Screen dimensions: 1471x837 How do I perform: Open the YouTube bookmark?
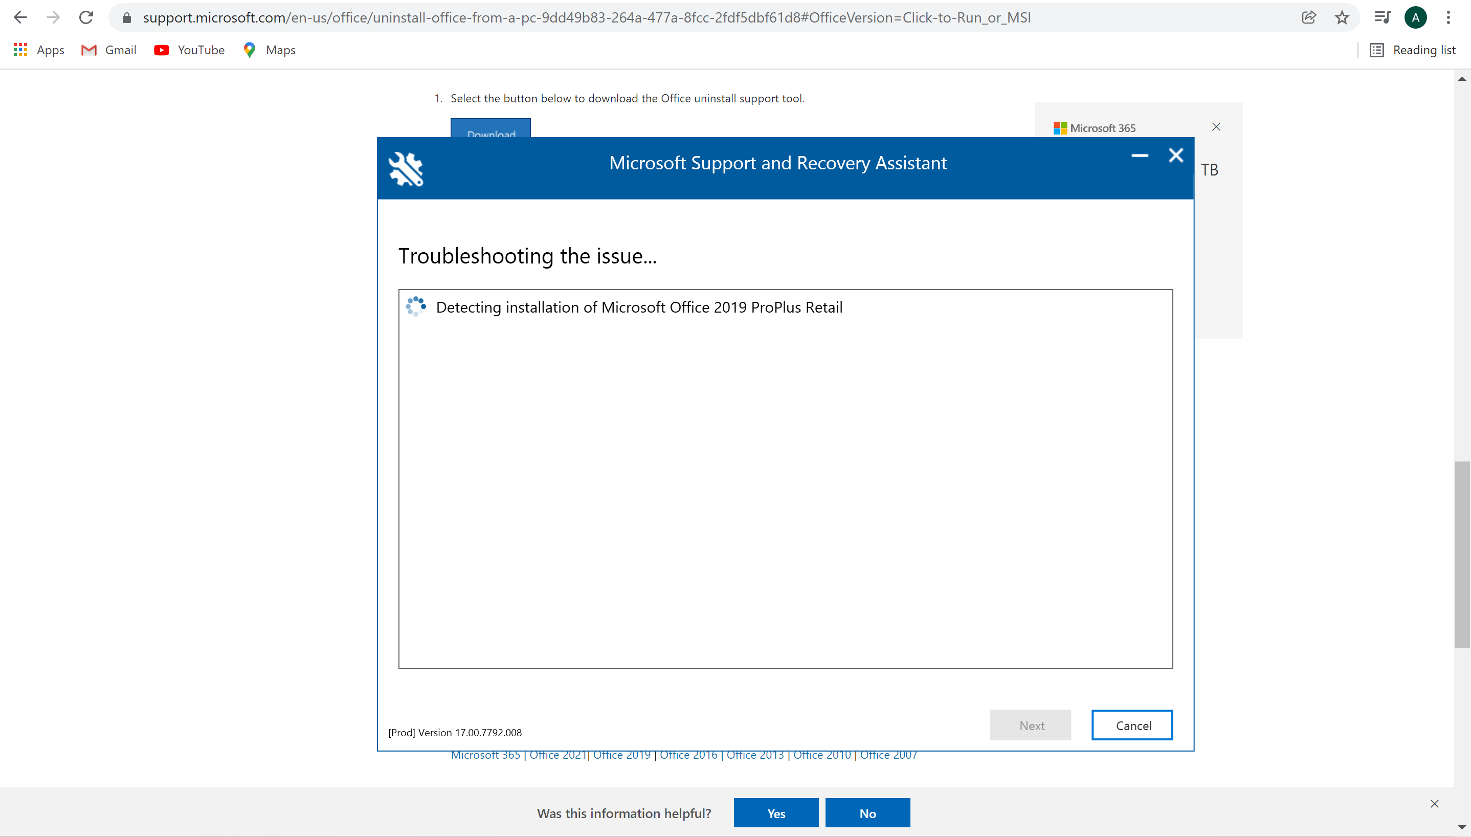[x=189, y=50]
